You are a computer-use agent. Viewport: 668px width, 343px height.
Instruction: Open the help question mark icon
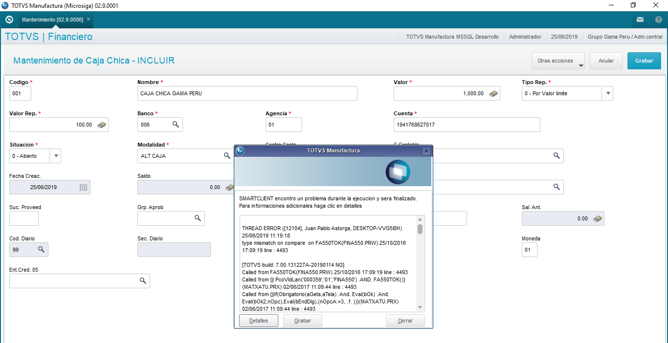point(659,20)
